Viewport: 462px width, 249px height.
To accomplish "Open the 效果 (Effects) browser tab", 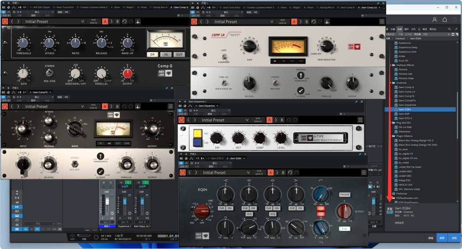I will pos(400,29).
